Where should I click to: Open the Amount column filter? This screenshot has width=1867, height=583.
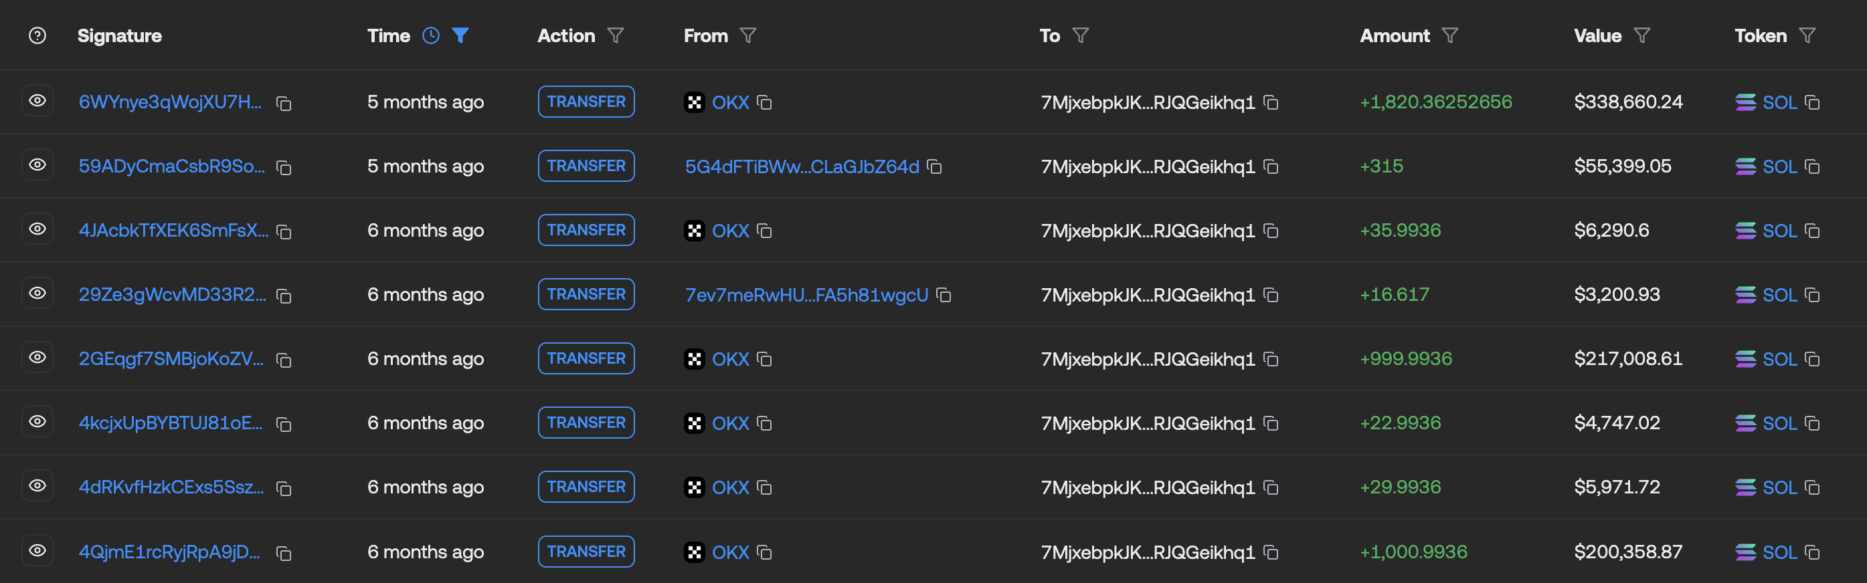[1449, 35]
